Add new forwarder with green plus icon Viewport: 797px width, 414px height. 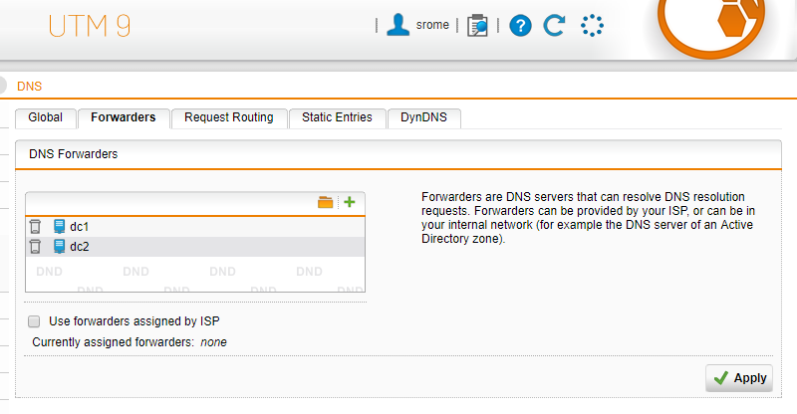(350, 202)
